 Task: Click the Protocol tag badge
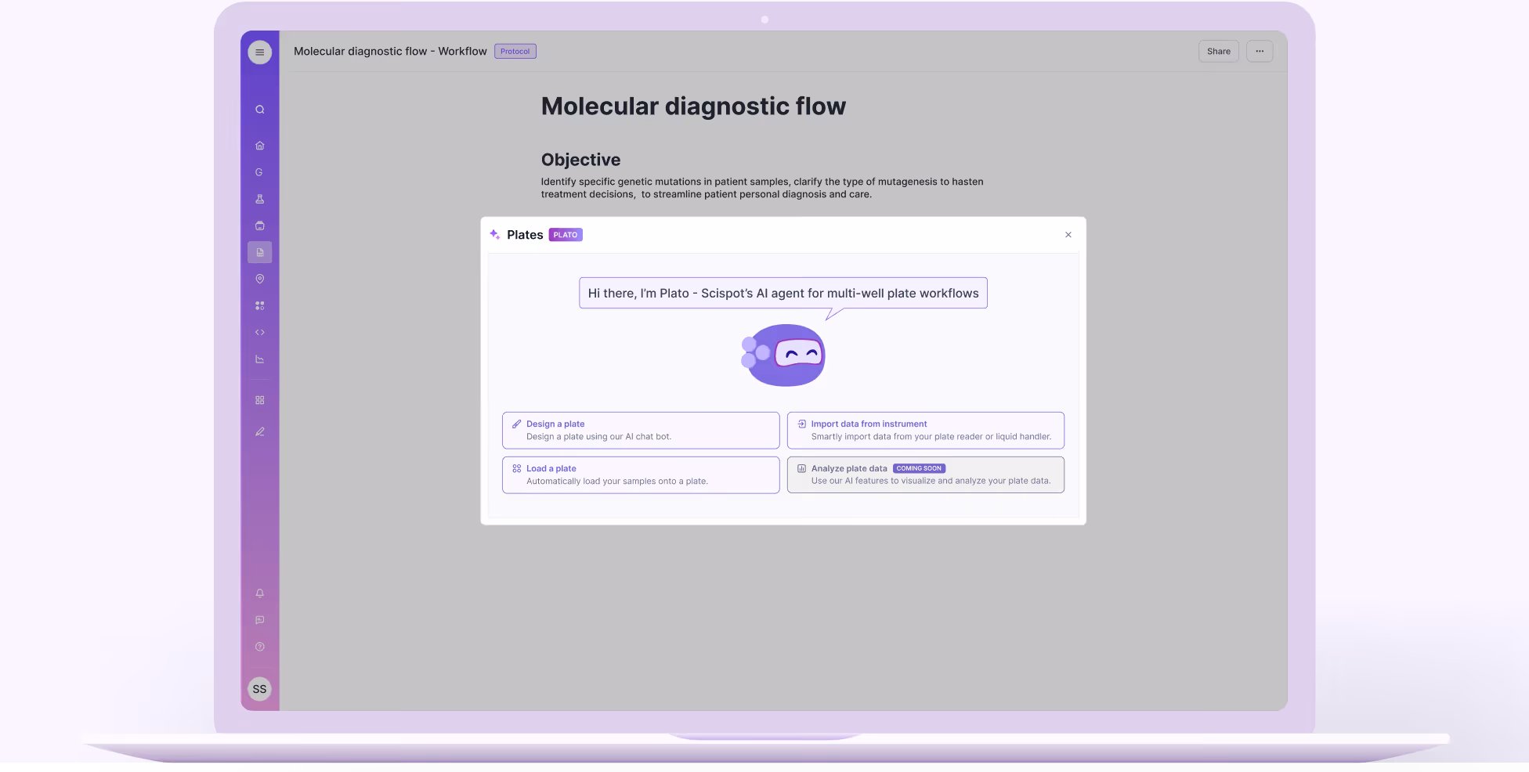(515, 52)
